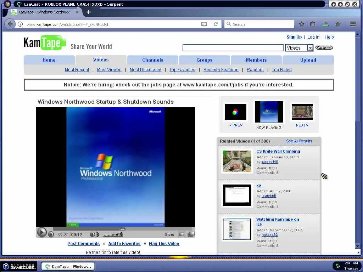Click the KamTape logo
Image resolution: width=363 pixels, height=272 pixels.
point(45,42)
